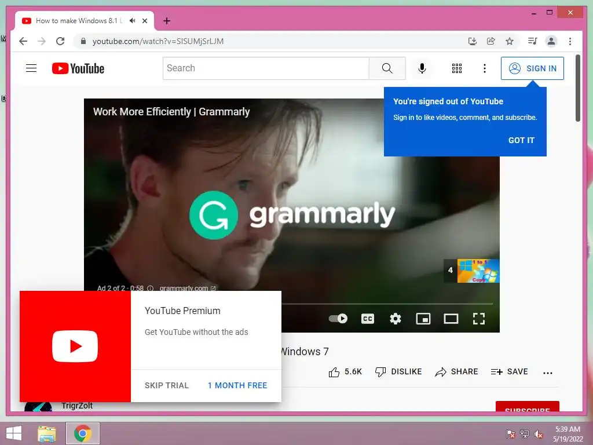This screenshot has width=593, height=445.
Task: Open the player settings gear
Action: (395, 319)
